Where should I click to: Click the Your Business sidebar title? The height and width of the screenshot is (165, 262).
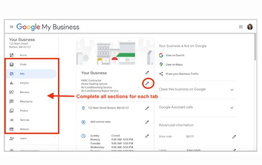22,40
